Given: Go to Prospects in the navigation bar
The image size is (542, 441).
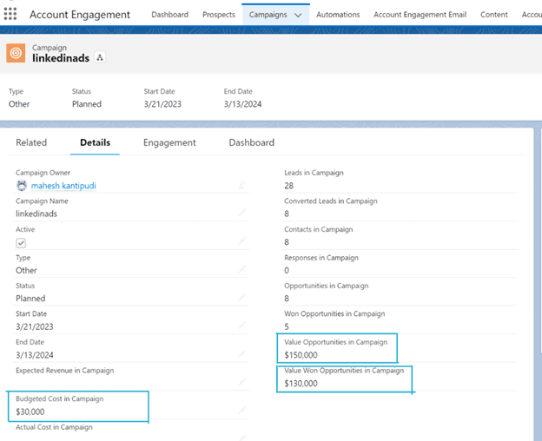Looking at the screenshot, I should point(218,15).
